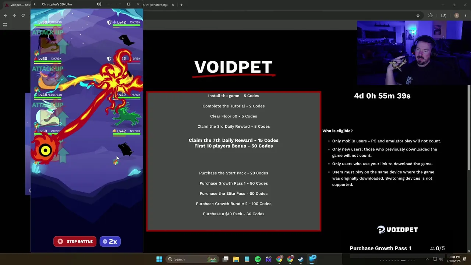This screenshot has width=471, height=265.
Task: Open the Windows Start menu
Action: click(159, 259)
